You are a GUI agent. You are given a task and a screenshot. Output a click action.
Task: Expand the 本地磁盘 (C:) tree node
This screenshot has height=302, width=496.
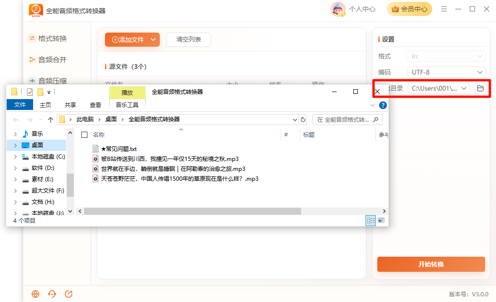pos(16,157)
